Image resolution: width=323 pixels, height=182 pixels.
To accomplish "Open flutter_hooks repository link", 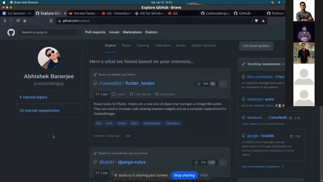I will [x=140, y=83].
